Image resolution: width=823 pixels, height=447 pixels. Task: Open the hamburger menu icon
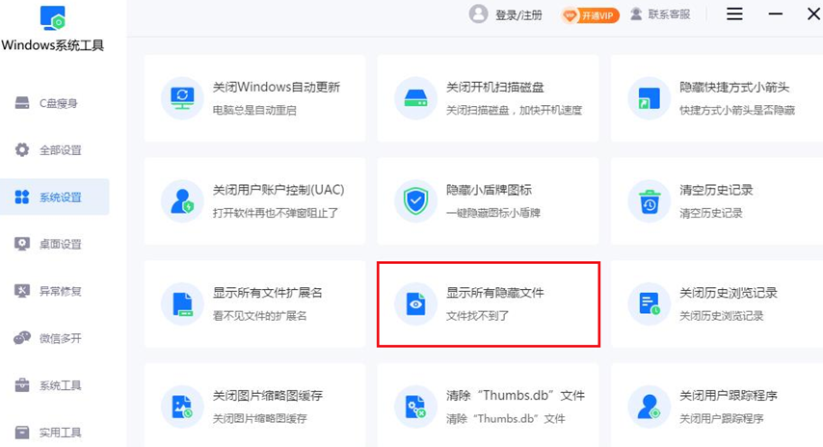(x=734, y=14)
